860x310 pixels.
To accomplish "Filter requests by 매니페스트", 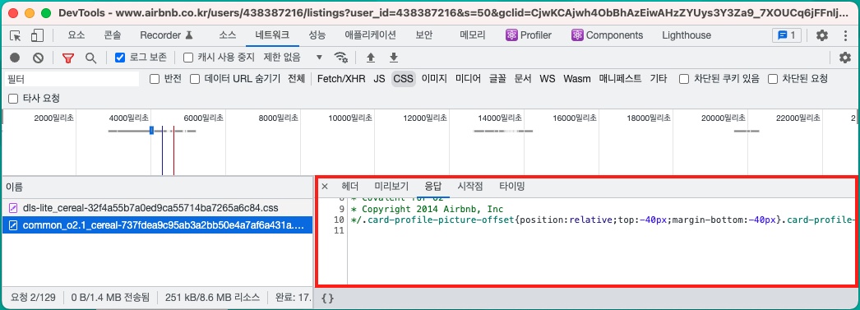I will 620,79.
